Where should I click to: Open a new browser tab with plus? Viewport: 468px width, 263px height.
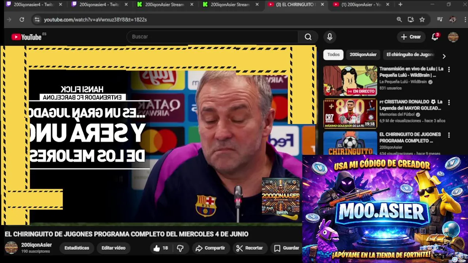(x=400, y=4)
